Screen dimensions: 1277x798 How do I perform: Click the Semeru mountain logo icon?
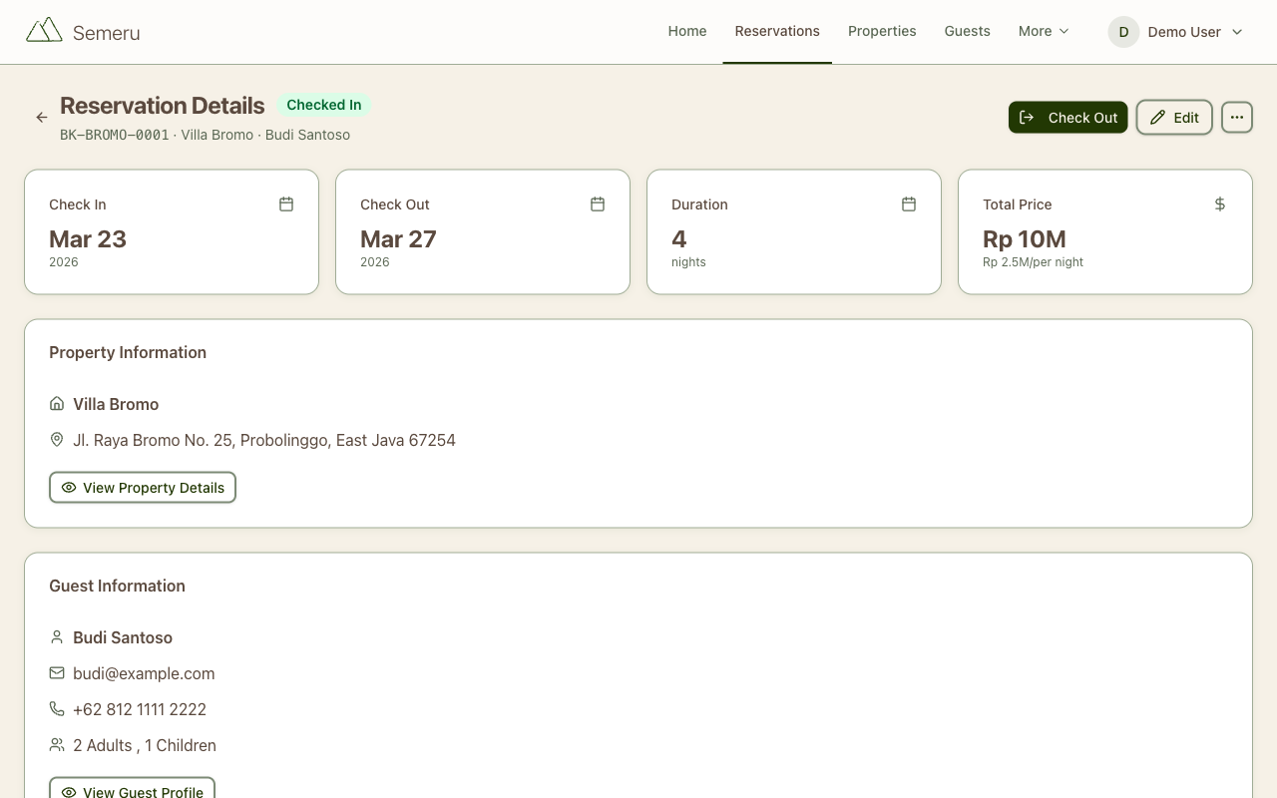click(44, 30)
